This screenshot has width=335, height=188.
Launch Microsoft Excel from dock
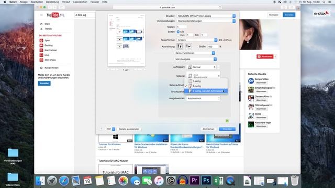[x=218, y=181]
